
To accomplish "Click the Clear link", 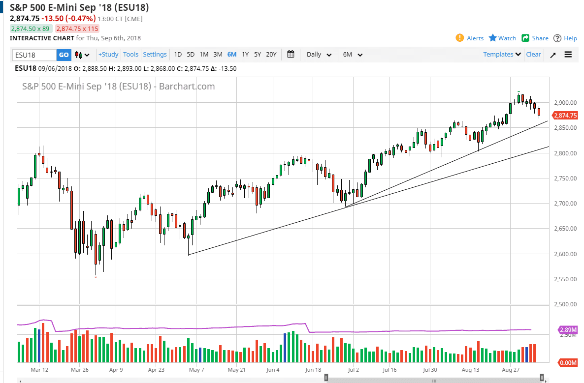I will 533,55.
